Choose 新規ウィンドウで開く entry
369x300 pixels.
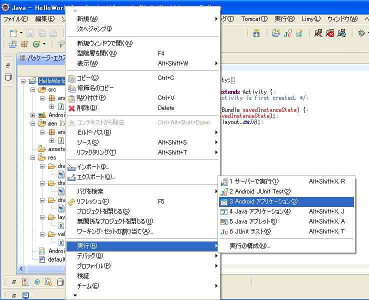pos(143,43)
